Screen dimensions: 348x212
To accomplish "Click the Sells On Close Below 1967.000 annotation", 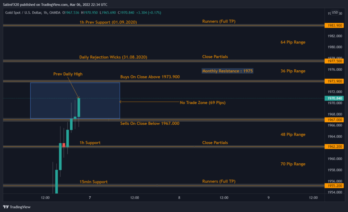I will tap(150, 123).
